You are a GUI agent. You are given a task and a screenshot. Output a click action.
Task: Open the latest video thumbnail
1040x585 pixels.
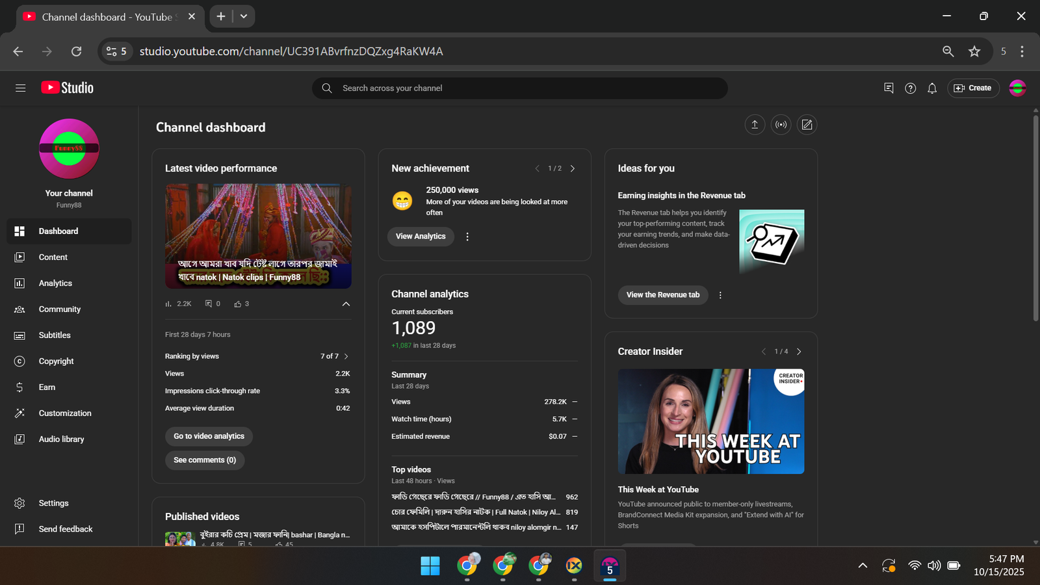click(258, 236)
